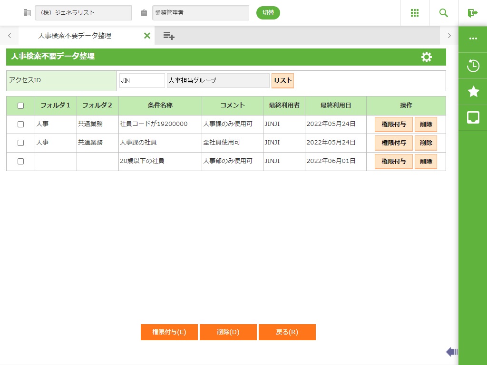The width and height of the screenshot is (487, 365).
Task: Click the logout door icon
Action: coord(473,13)
